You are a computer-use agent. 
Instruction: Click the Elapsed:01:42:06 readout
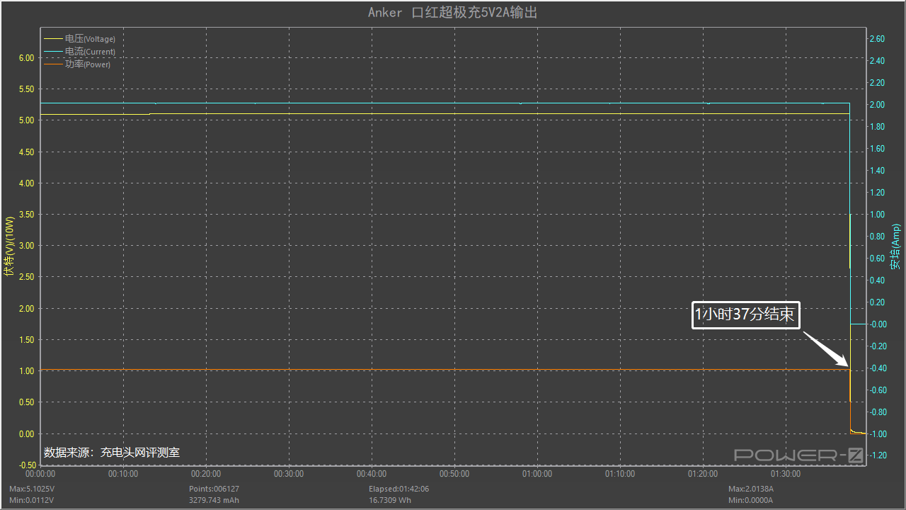[399, 489]
